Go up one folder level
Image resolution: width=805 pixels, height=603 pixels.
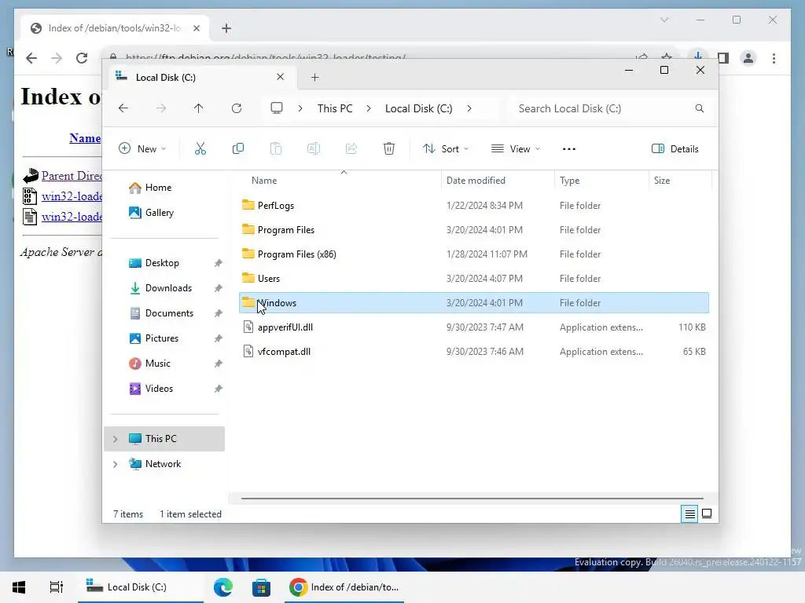click(199, 108)
